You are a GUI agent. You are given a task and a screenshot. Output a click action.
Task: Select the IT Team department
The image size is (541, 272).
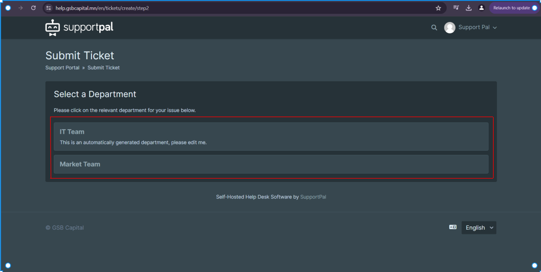point(271,136)
